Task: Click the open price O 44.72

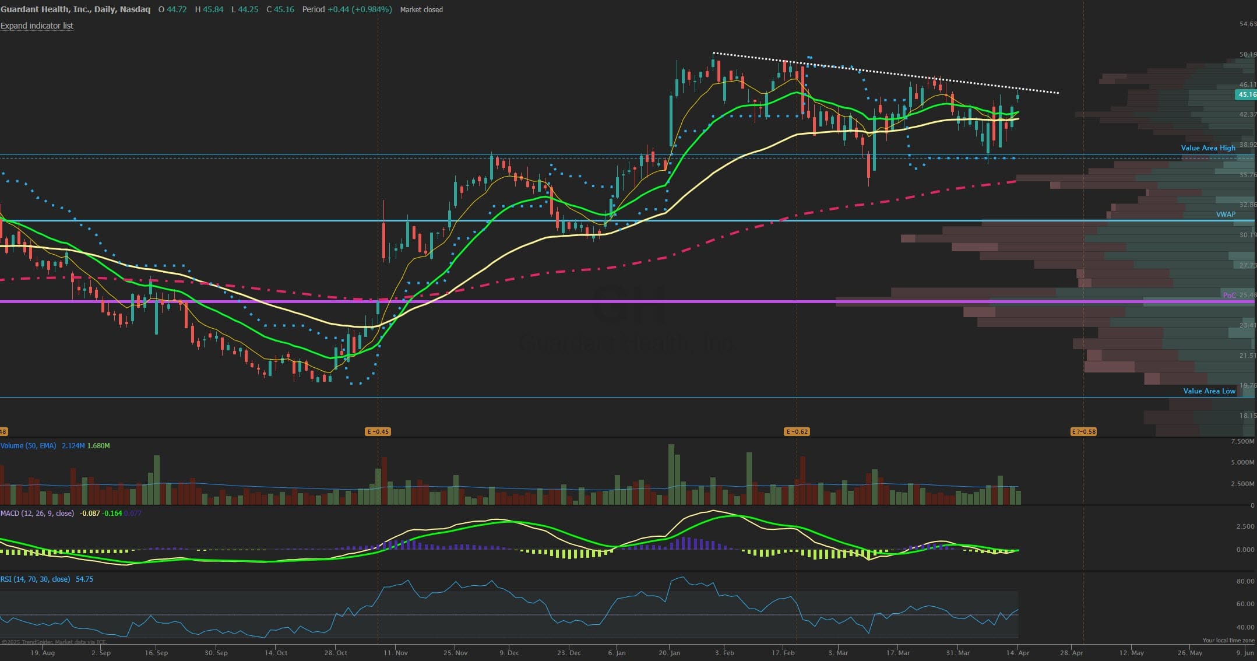Action: (172, 9)
